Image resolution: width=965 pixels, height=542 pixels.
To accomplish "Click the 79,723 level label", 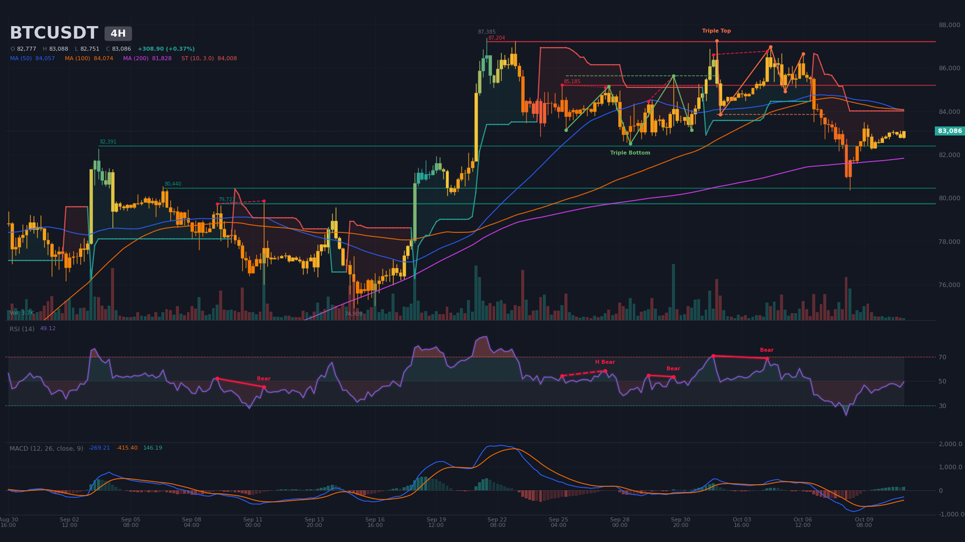I will point(227,199).
